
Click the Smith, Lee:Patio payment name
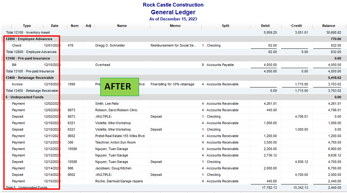[108, 104]
